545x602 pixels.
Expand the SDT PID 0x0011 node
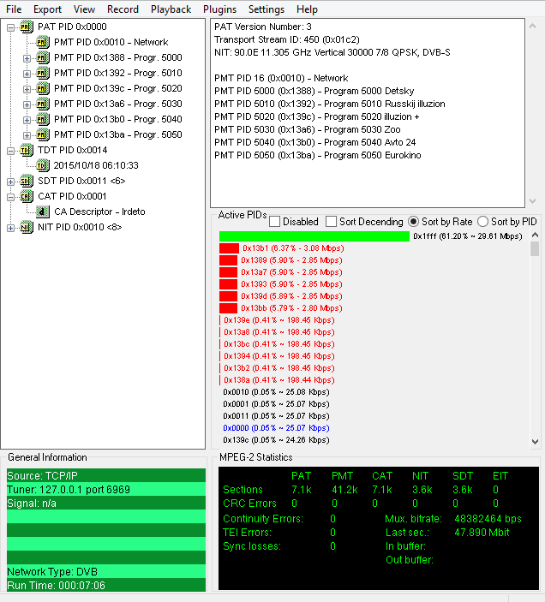11,182
